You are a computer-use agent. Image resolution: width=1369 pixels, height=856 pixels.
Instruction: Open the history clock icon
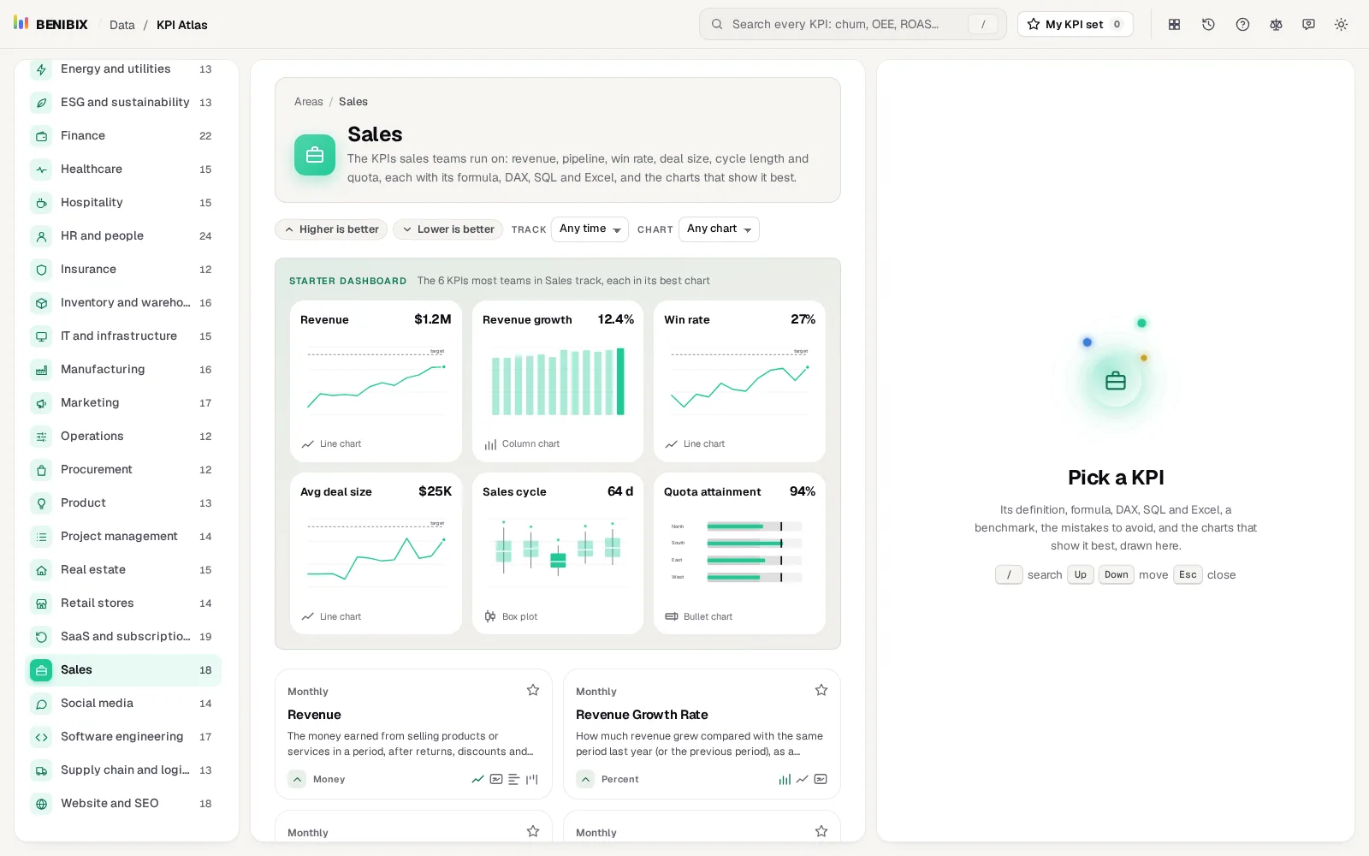pos(1208,25)
